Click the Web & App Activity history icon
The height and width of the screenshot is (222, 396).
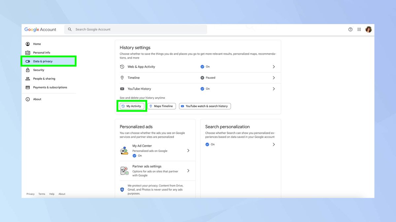pyautogui.click(x=122, y=66)
